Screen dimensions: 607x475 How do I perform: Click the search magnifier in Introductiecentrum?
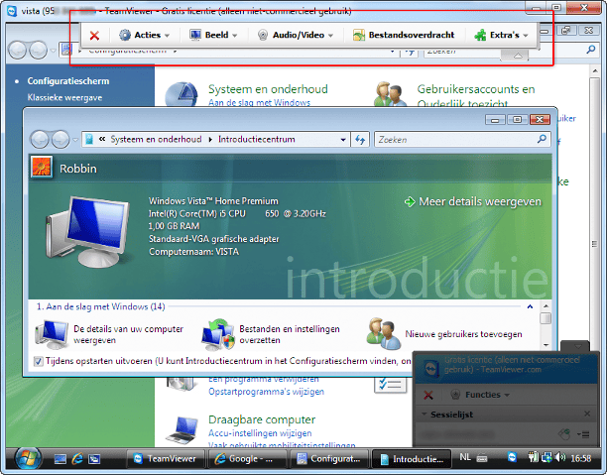coord(542,139)
